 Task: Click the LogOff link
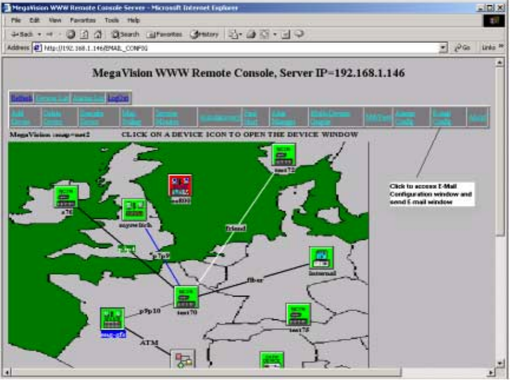[x=118, y=98]
